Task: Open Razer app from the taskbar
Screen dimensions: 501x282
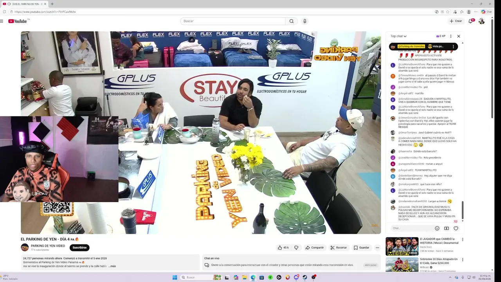Action: [270, 277]
